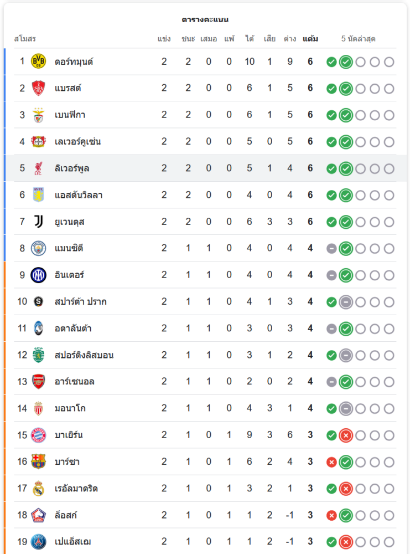Image resolution: width=410 pixels, height=554 pixels.
Task: Click the Paris Saint-Germain club logo
Action: (38, 541)
